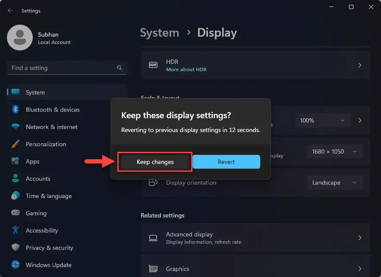381x277 pixels.
Task: Click the Accessibility figure icon
Action: tap(16, 230)
